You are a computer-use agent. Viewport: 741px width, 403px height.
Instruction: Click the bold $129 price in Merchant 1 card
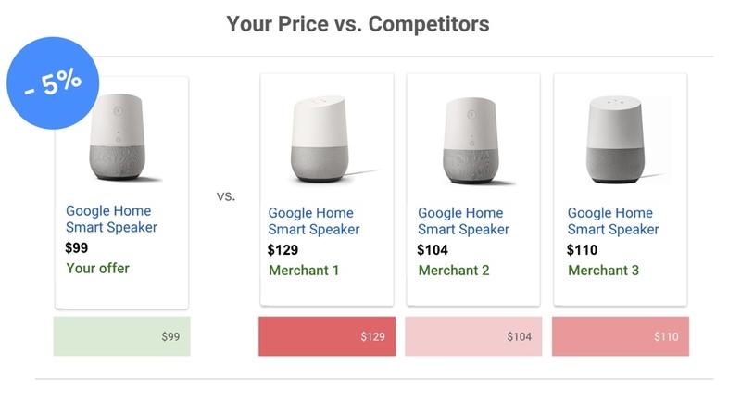point(283,250)
